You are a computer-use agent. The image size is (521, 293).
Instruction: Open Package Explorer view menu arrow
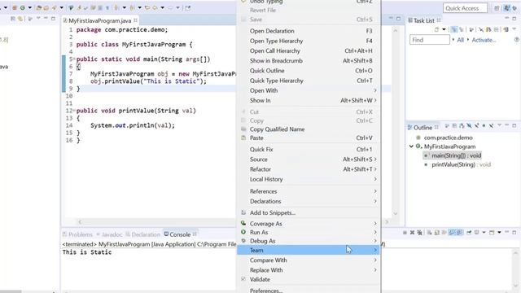(x=38, y=18)
